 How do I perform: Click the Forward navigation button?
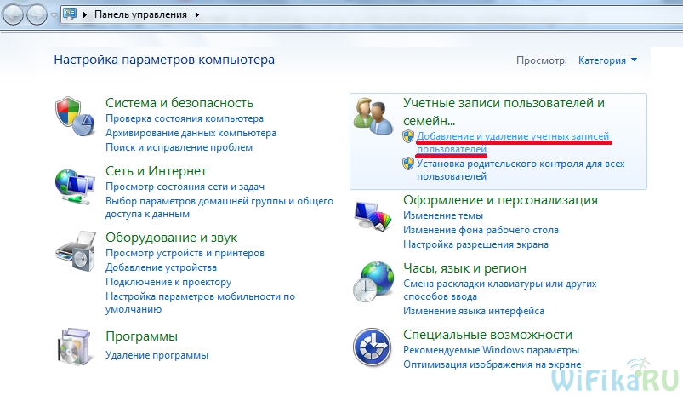pos(37,14)
